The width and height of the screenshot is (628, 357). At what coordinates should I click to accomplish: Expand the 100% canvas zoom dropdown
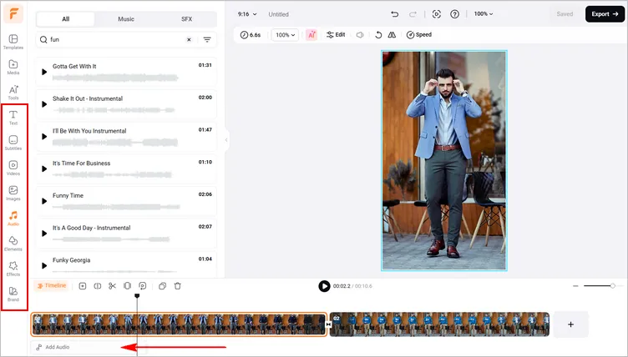pos(484,14)
